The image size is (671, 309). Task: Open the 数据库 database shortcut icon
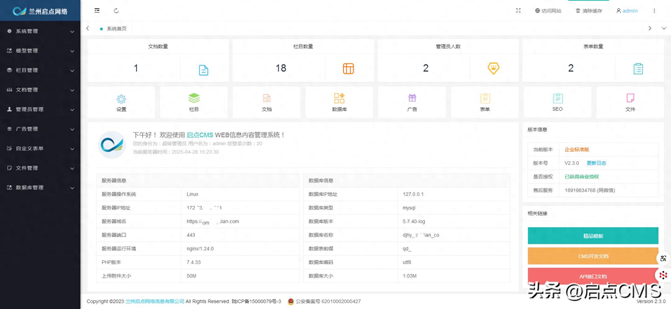tap(339, 98)
